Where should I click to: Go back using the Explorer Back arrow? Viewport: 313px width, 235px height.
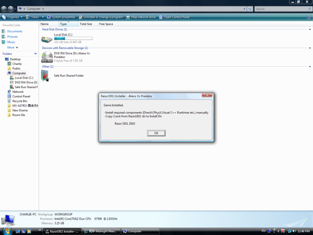(4, 9)
